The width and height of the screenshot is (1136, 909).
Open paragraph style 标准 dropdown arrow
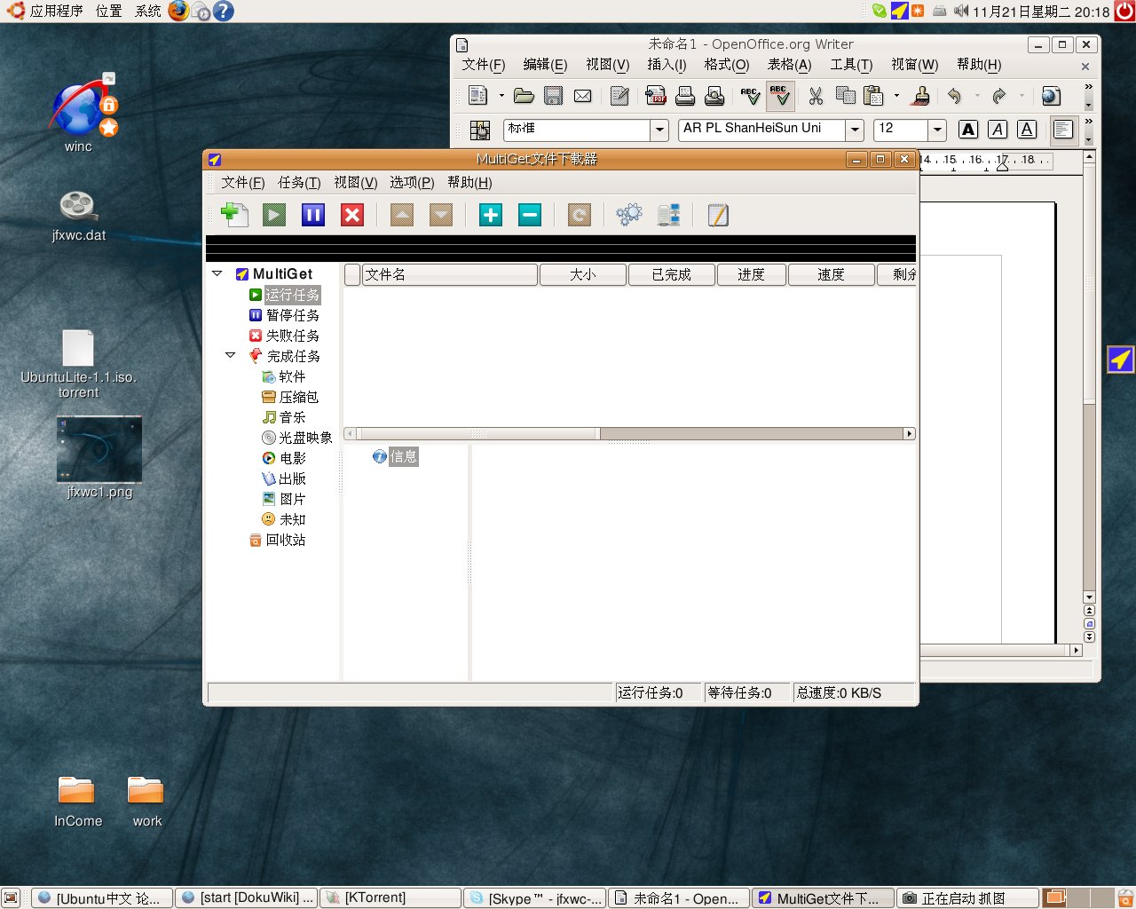659,130
